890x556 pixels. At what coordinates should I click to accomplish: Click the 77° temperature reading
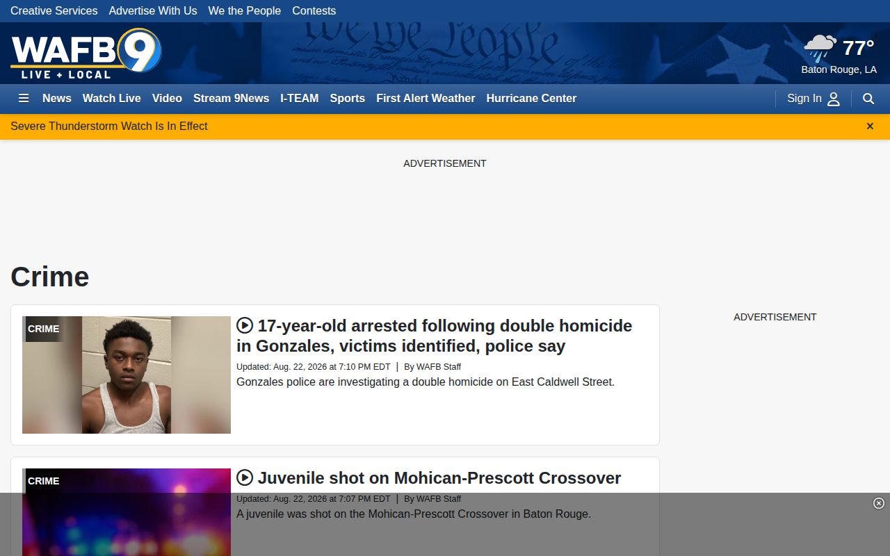(x=858, y=48)
